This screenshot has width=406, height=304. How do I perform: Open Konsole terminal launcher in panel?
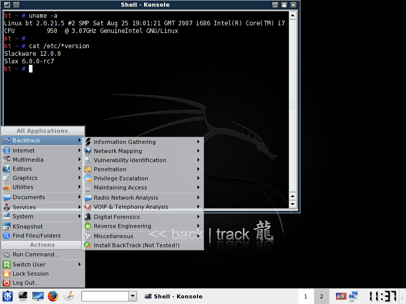[23, 296]
